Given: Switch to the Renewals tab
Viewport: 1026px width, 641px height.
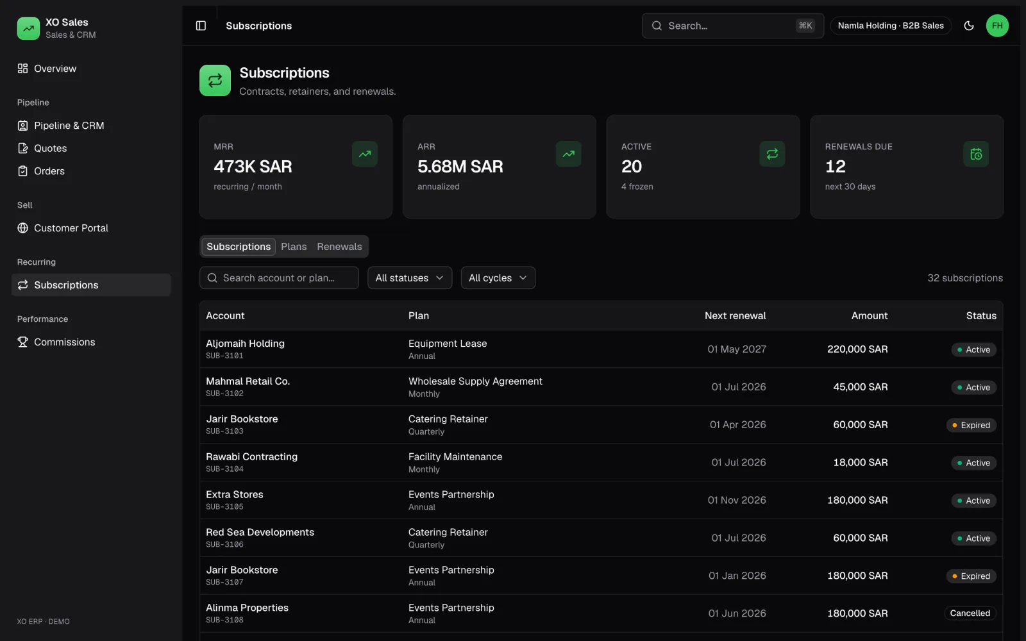Looking at the screenshot, I should [339, 247].
